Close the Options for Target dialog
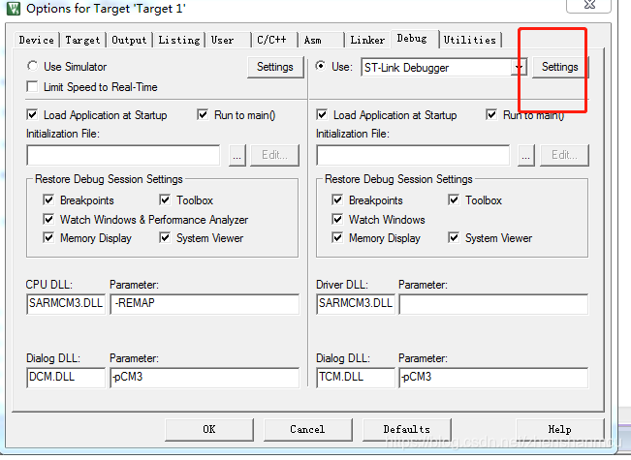This screenshot has height=460, width=631. pos(588,5)
